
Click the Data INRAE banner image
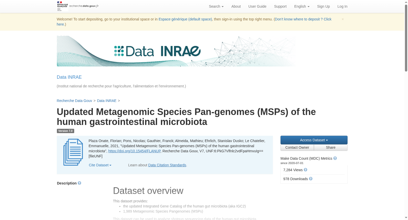click(x=176, y=51)
